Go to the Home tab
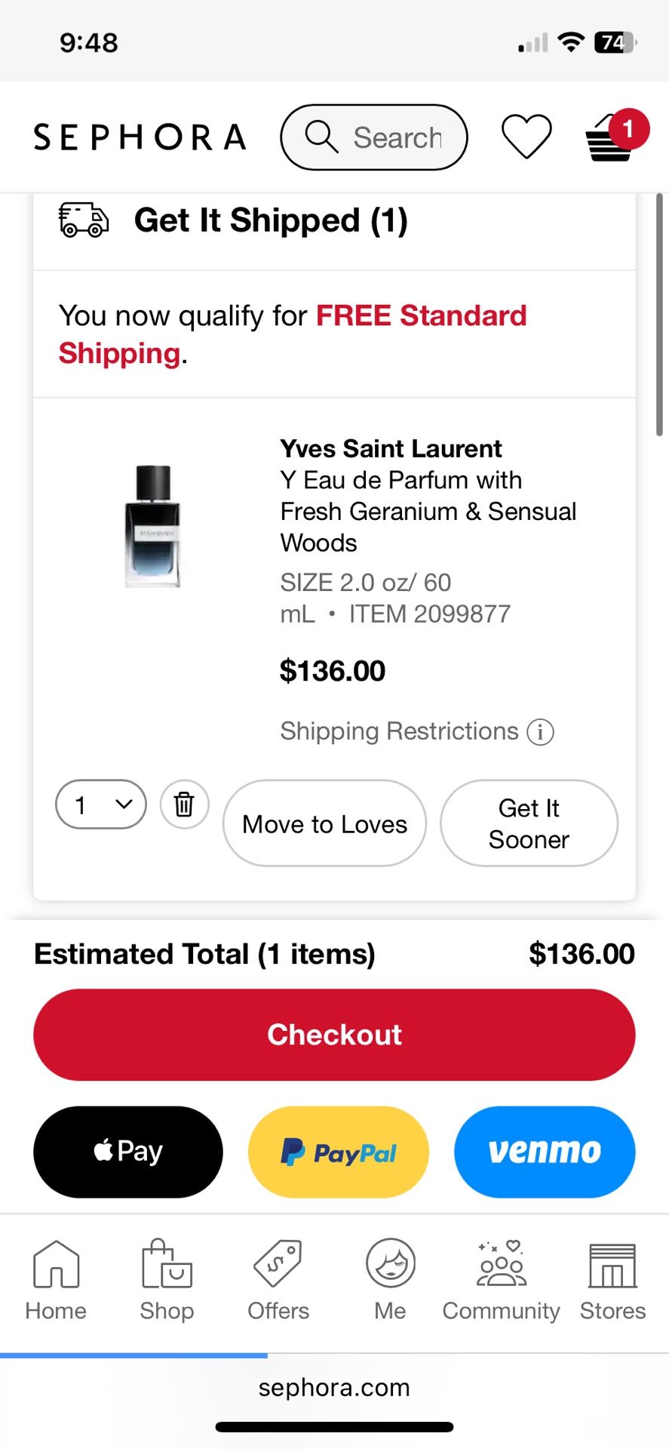 (56, 1279)
